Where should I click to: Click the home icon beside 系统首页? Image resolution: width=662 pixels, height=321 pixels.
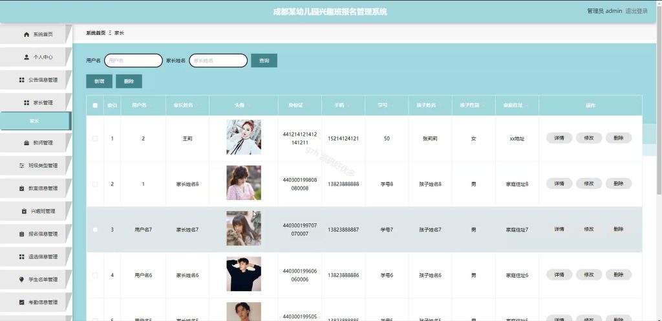click(x=27, y=35)
